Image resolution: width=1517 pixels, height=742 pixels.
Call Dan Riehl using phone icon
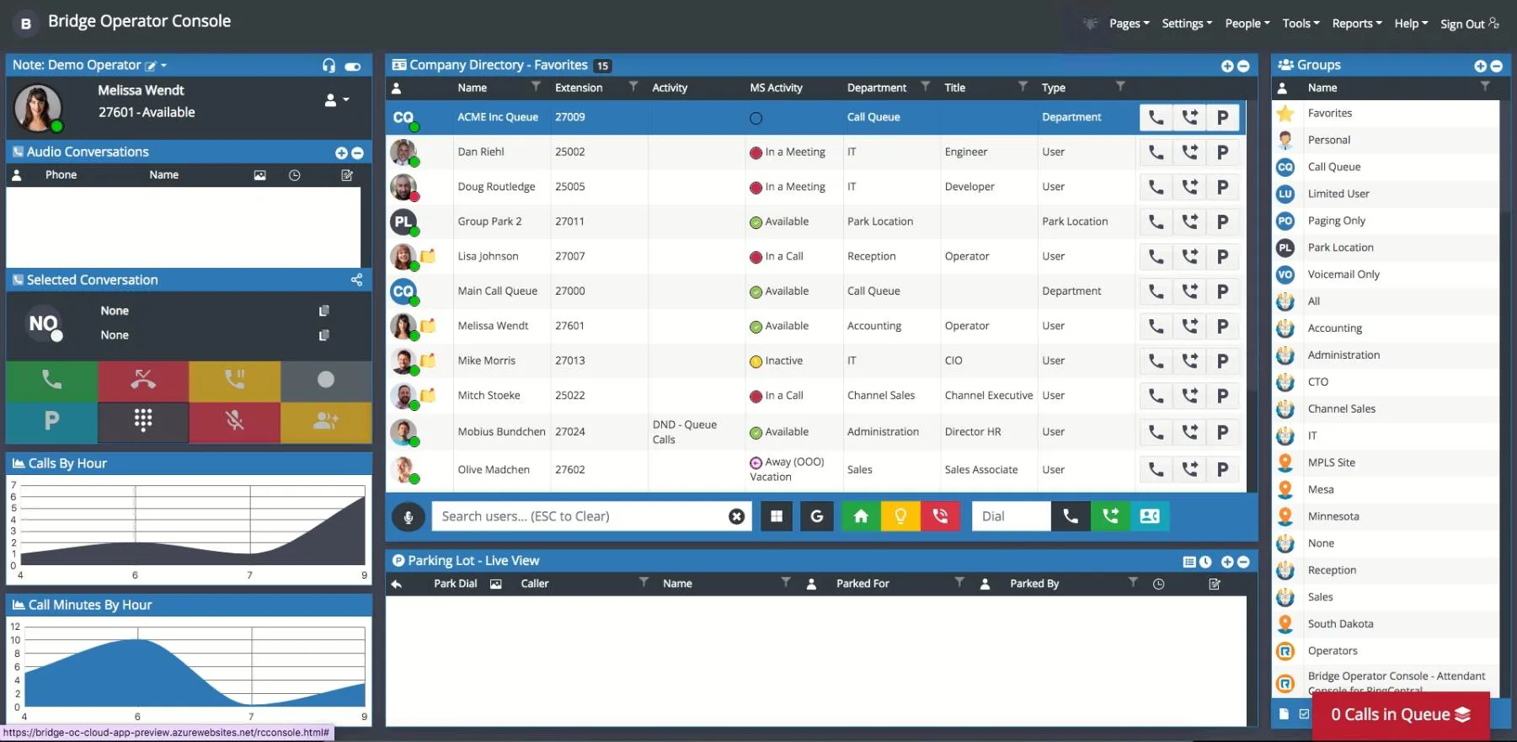pyautogui.click(x=1156, y=152)
